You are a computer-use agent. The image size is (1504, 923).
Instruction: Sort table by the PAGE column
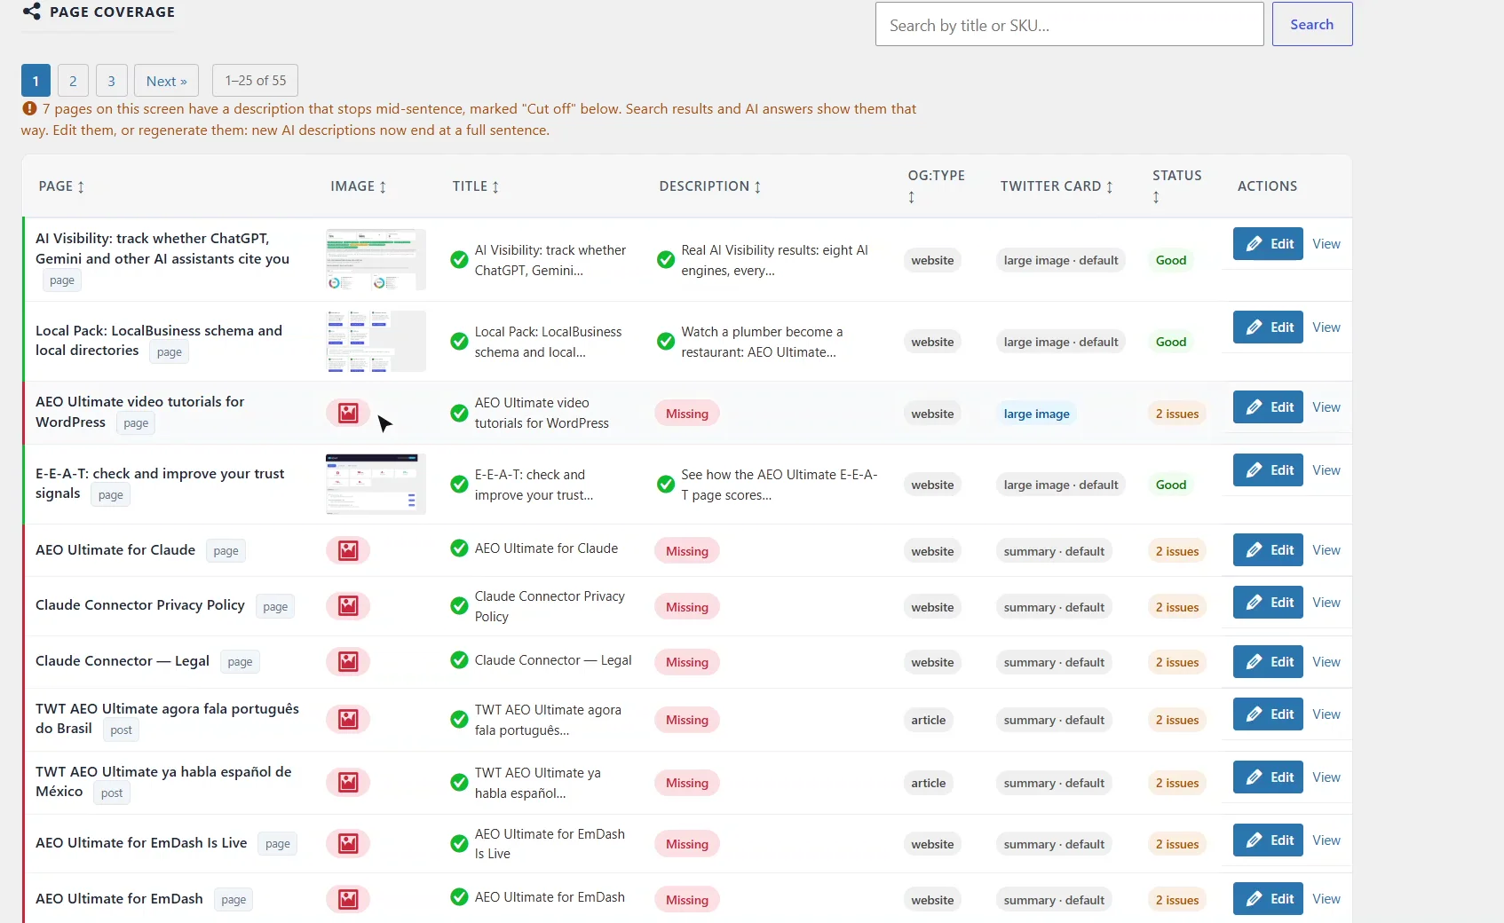tap(61, 186)
